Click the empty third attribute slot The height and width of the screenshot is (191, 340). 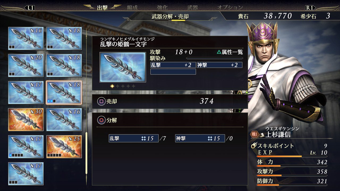pos(173,72)
